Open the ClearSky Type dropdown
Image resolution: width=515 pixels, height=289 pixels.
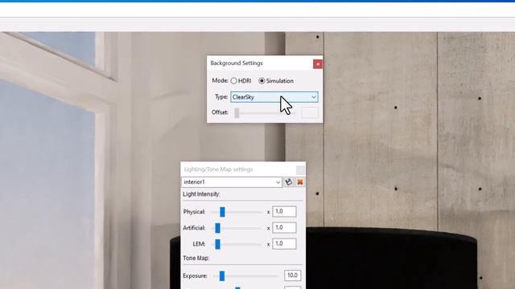pyautogui.click(x=274, y=97)
